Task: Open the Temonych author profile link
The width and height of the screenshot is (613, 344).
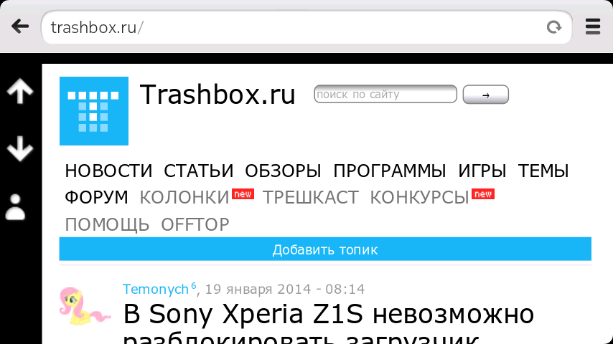Action: (156, 290)
